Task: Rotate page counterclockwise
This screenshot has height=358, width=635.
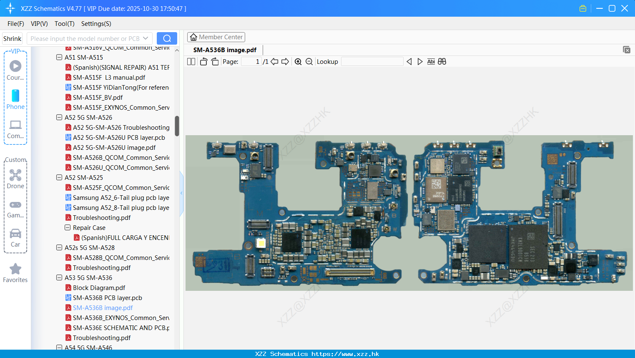Action: (203, 61)
